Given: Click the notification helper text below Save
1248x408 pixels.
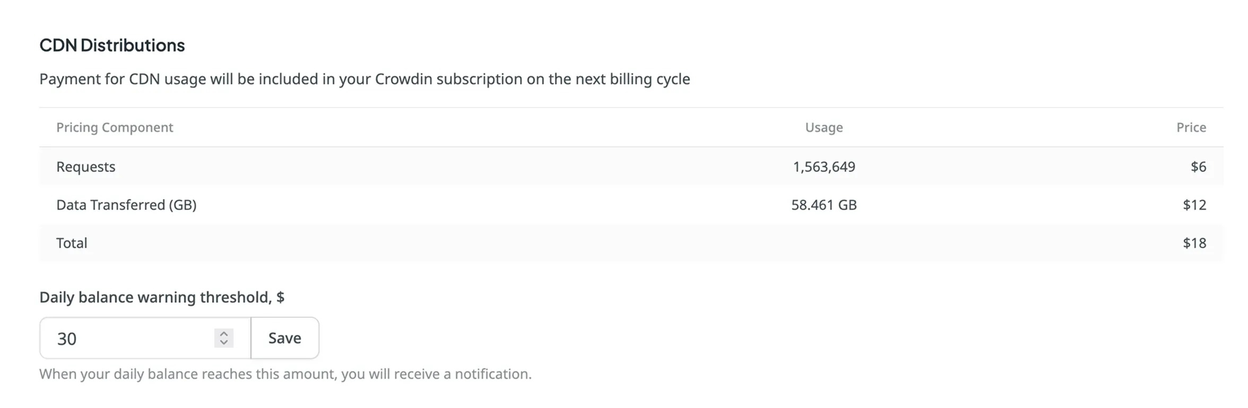Looking at the screenshot, I should pyautogui.click(x=285, y=374).
